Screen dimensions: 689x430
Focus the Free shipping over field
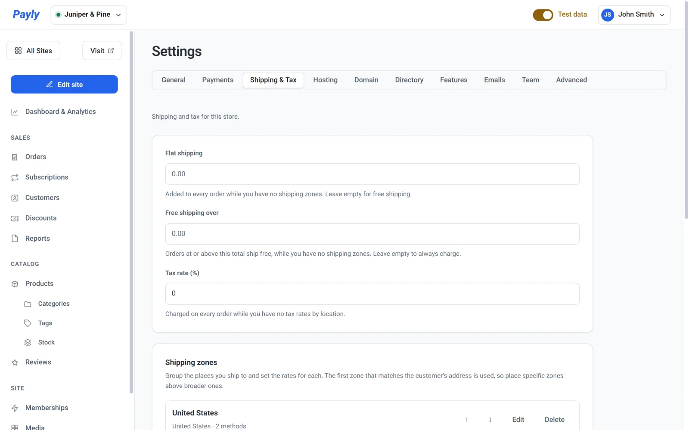click(x=372, y=234)
